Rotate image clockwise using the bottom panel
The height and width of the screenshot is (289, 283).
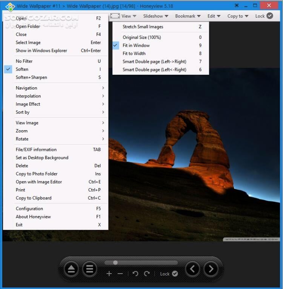[147, 274]
